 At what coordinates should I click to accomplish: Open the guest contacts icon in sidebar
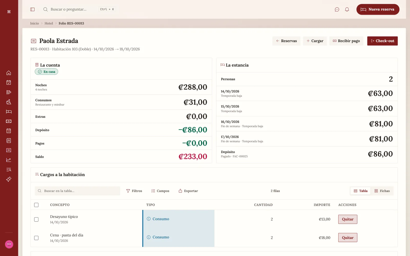[x=9, y=141]
